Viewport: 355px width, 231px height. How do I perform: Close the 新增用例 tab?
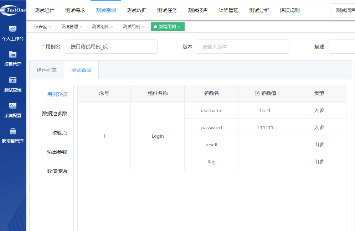[x=179, y=27]
